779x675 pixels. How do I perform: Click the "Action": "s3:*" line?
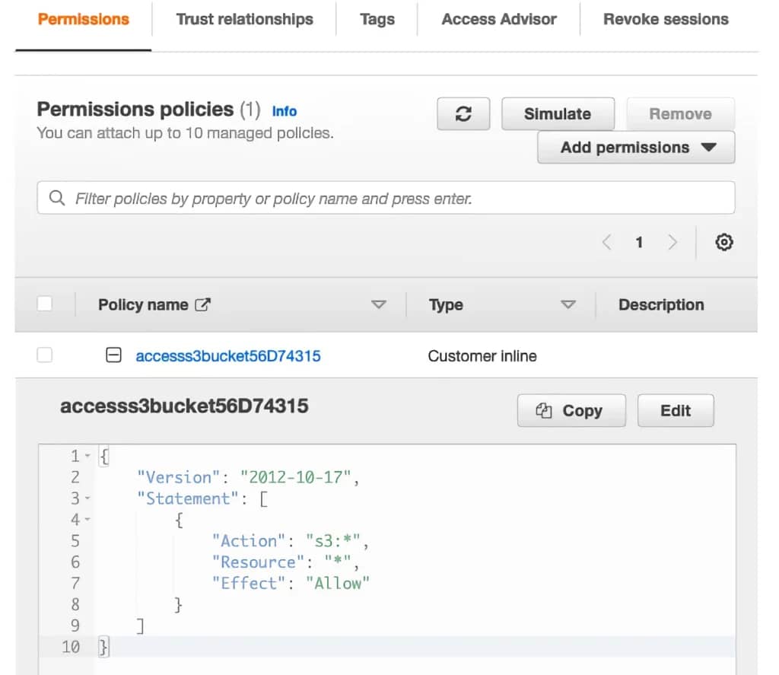click(x=290, y=541)
